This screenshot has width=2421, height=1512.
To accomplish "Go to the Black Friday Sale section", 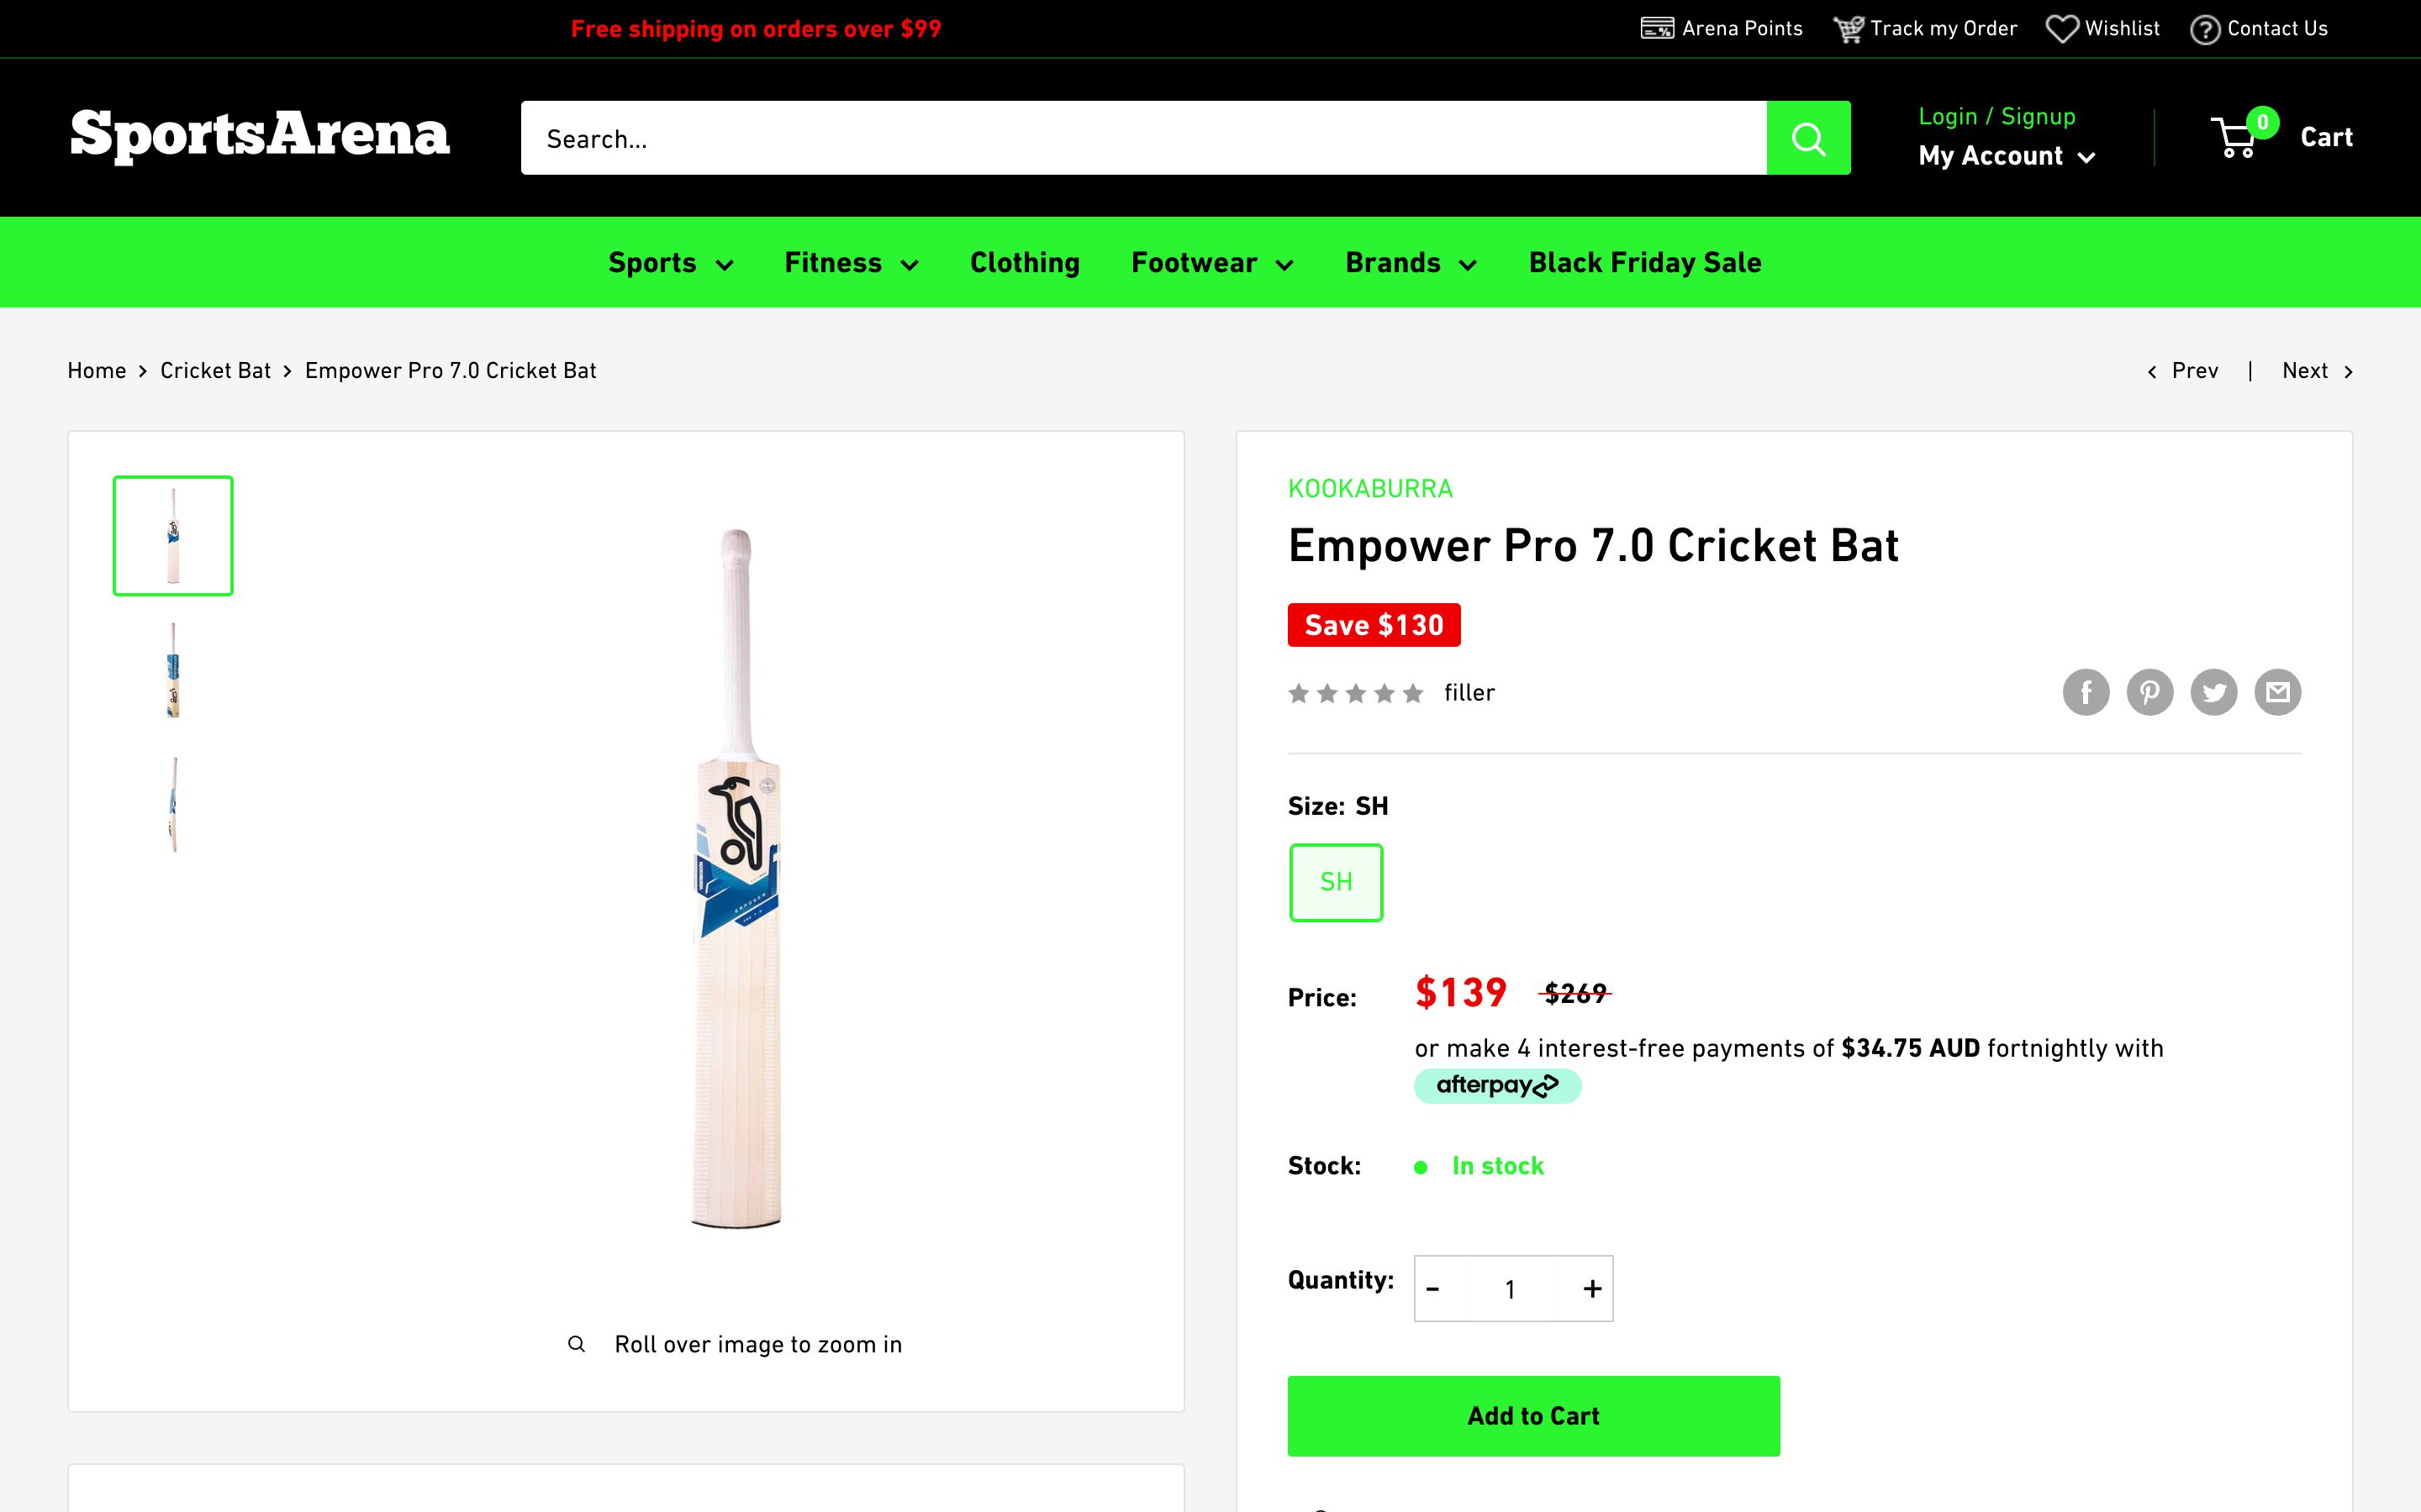I will click(1644, 262).
